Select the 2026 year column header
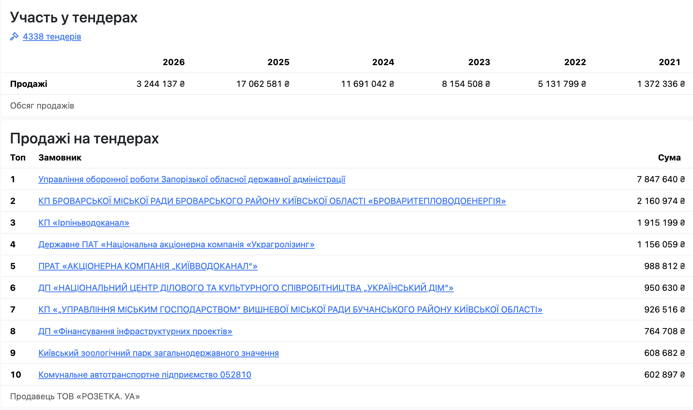Viewport: 693px width, 410px height. pyautogui.click(x=174, y=62)
